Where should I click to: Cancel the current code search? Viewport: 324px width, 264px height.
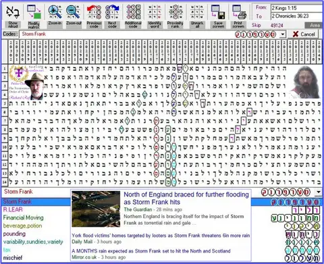(x=304, y=34)
